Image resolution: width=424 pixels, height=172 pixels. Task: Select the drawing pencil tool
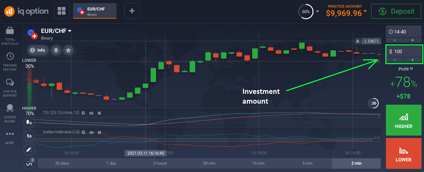(x=29, y=150)
